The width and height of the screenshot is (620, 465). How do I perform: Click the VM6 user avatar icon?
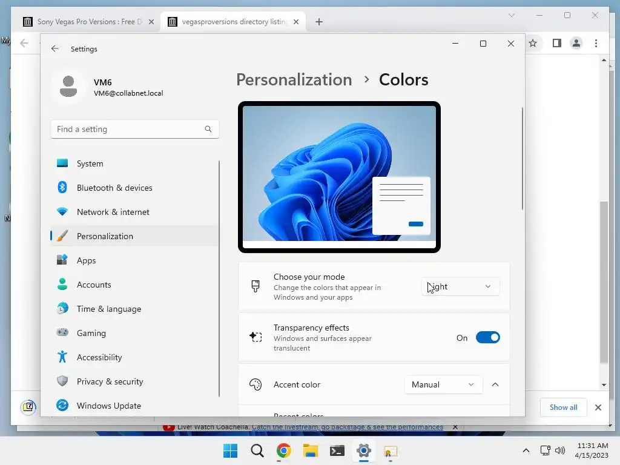(68, 86)
